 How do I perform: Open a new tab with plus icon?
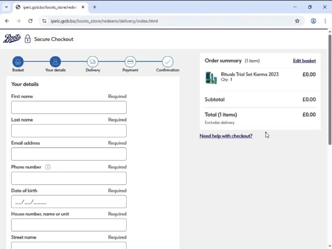(95, 7)
